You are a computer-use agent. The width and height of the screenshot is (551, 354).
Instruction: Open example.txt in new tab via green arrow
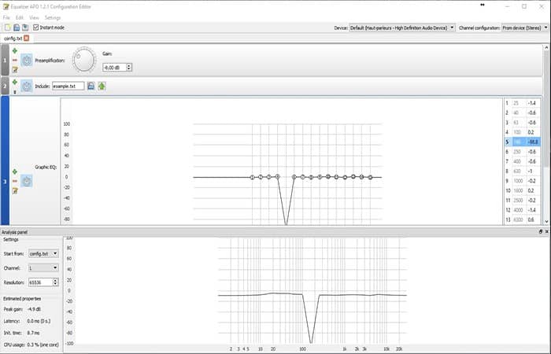(102, 86)
